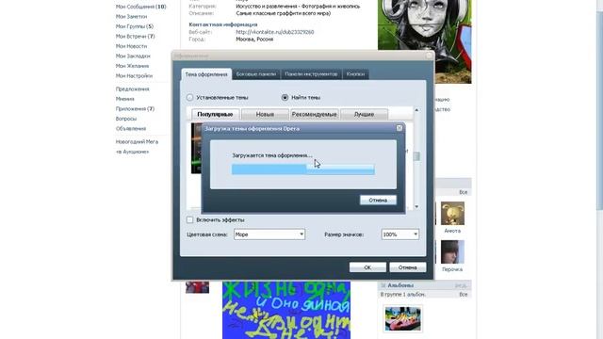603x339 pixels.
Task: Click the Анюта name under the avatar
Action: [452, 231]
